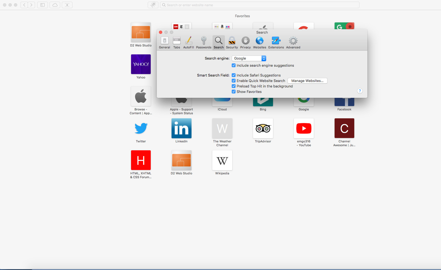This screenshot has width=441, height=270.
Task: Open the Advanced preferences pane
Action: pyautogui.click(x=293, y=43)
